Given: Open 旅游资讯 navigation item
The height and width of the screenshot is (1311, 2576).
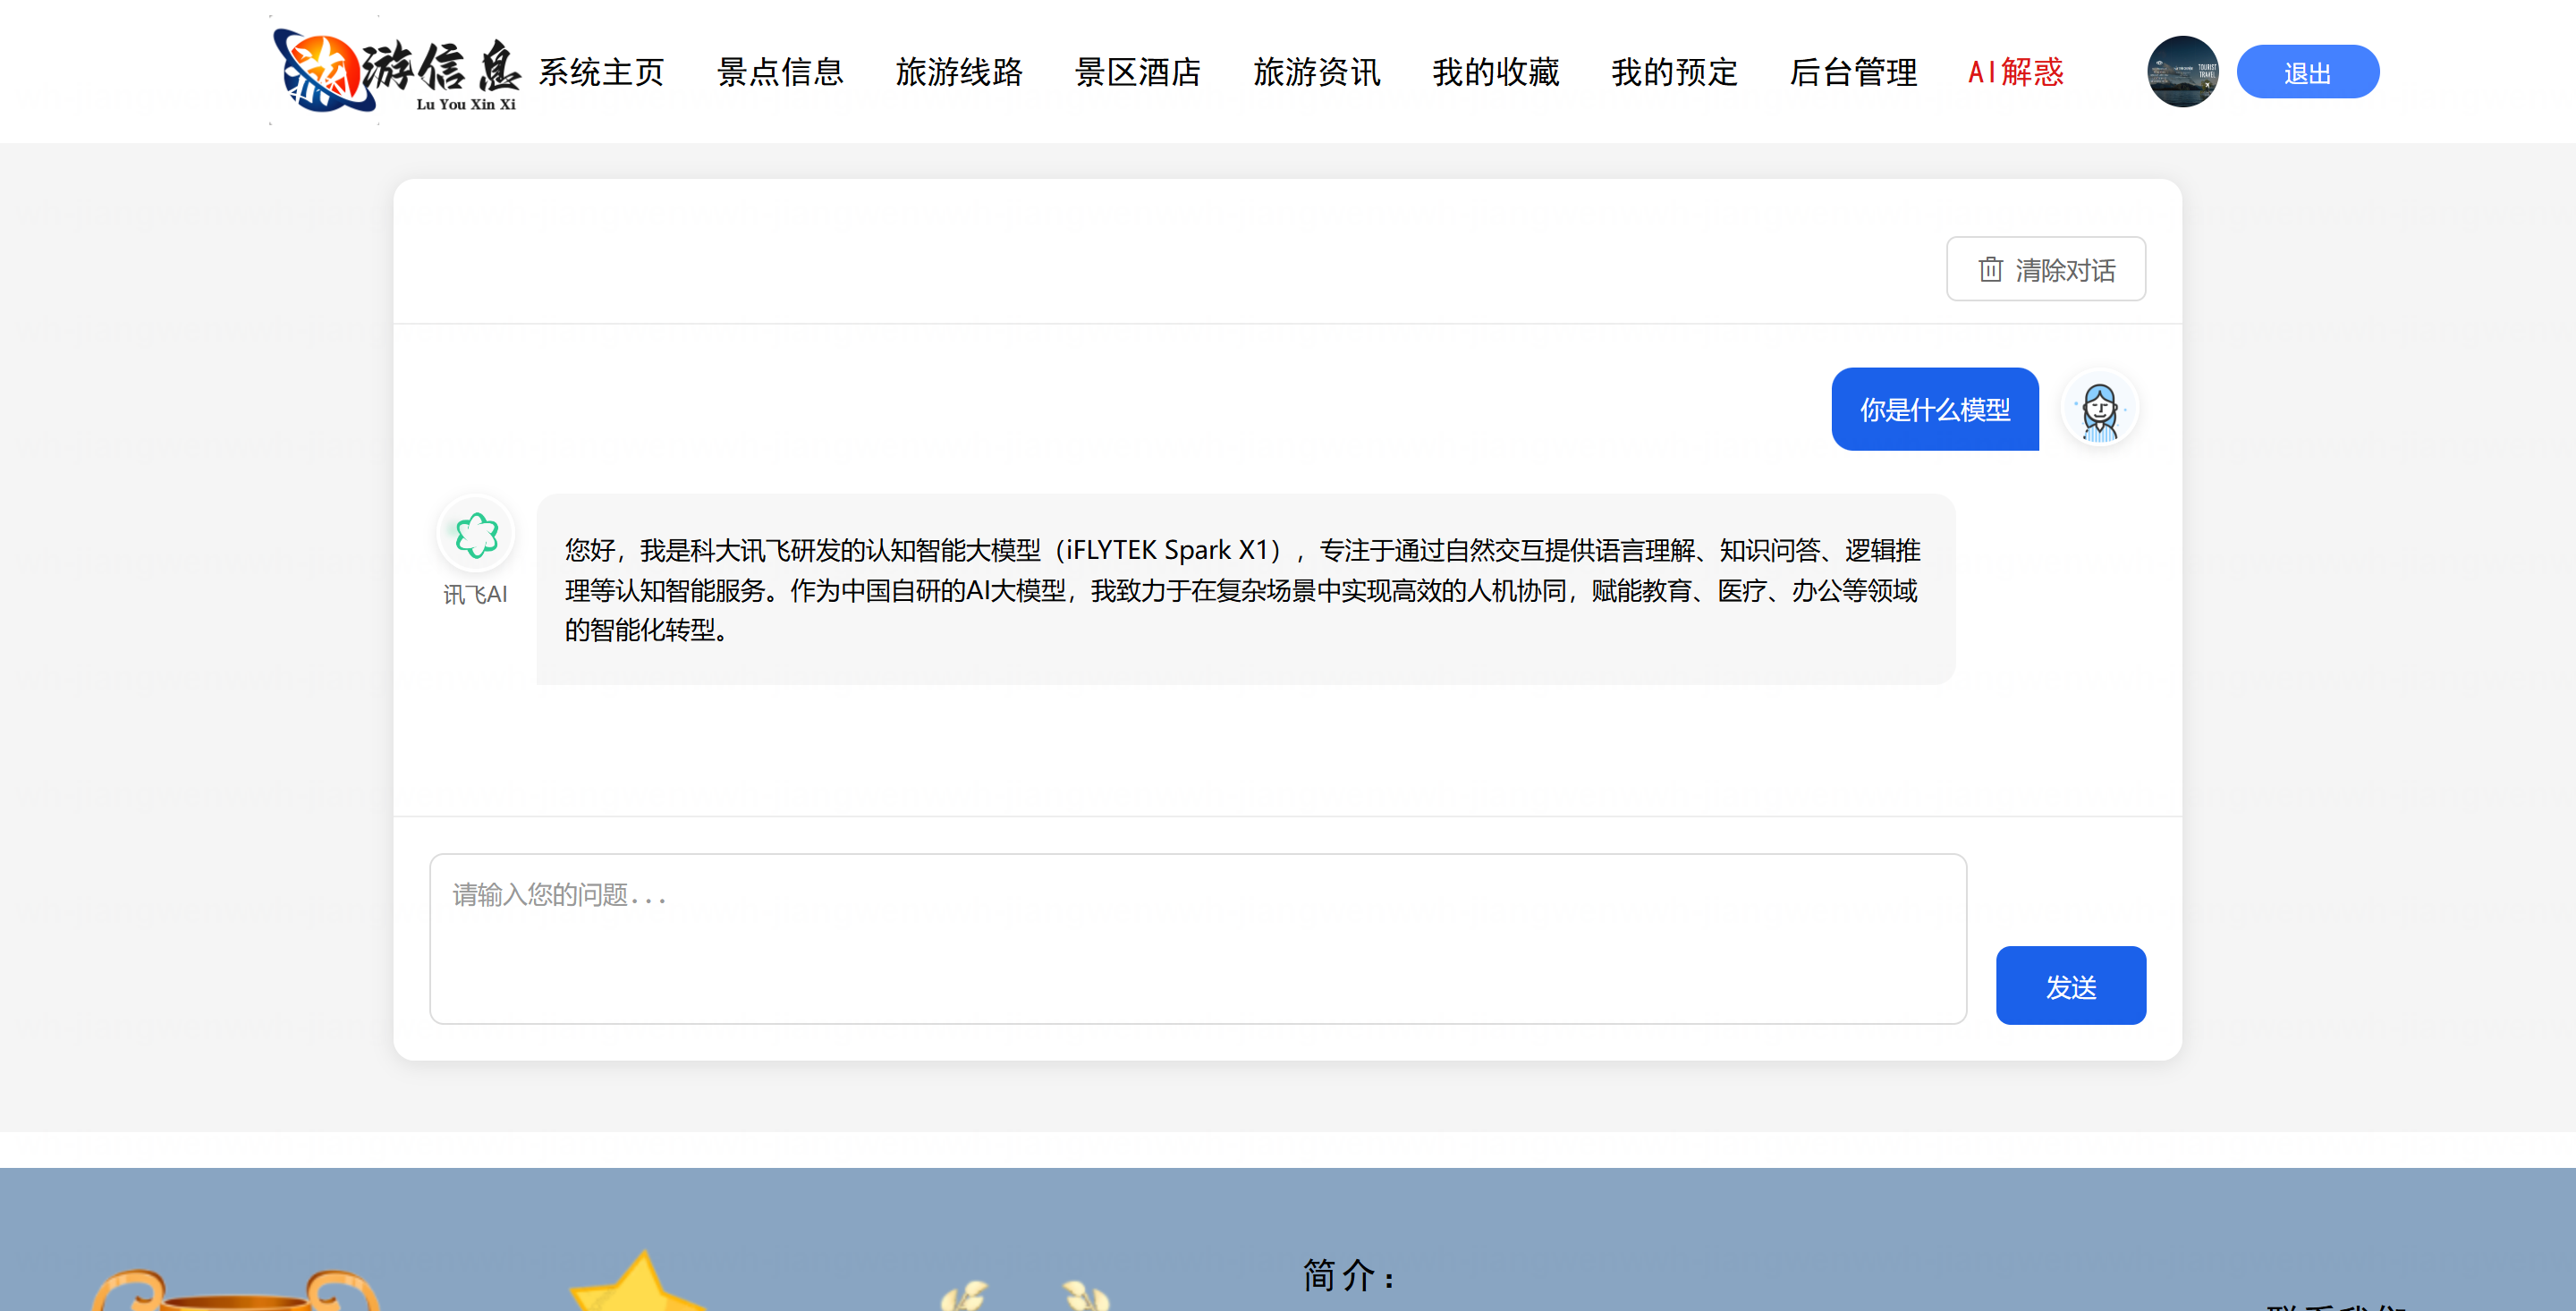Looking at the screenshot, I should point(1317,72).
